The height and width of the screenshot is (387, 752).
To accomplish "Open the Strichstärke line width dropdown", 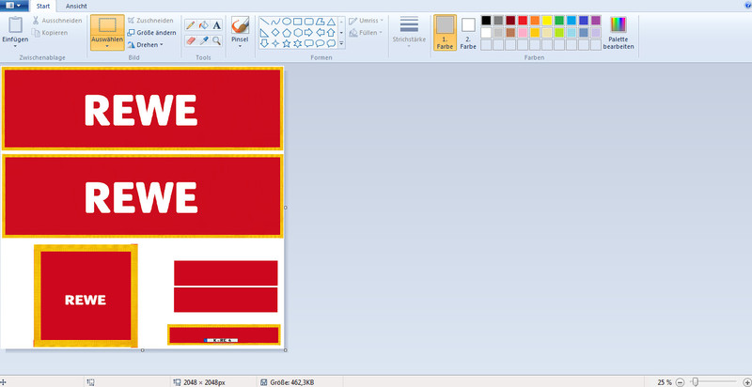I will [x=409, y=32].
